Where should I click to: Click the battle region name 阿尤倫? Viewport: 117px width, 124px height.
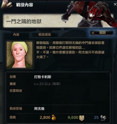(39, 109)
